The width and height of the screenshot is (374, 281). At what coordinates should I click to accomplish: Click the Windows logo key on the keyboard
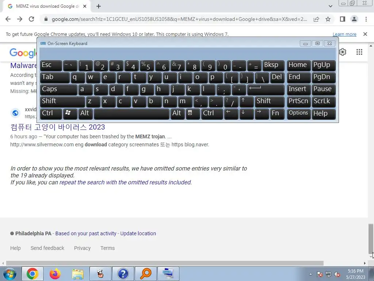[70, 114]
